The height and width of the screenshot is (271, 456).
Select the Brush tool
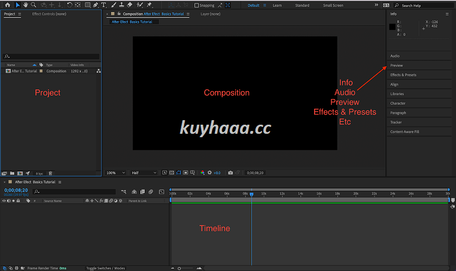(x=113, y=5)
